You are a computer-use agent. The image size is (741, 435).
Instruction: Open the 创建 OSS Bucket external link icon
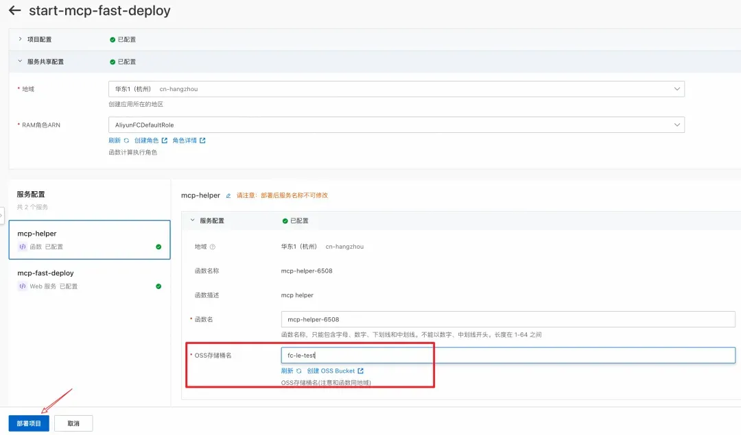pos(361,371)
